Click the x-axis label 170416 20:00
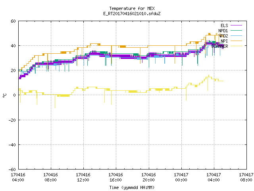Image resolution: width=254 pixels, height=191 pixels. point(148,177)
